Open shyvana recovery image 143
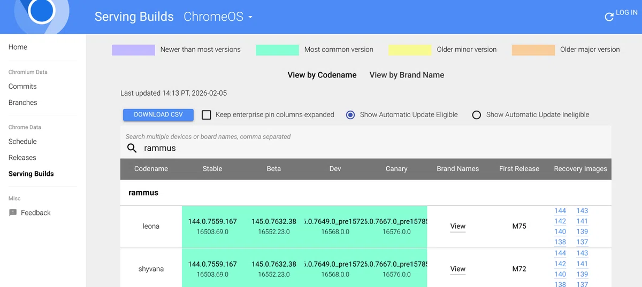 click(x=582, y=253)
